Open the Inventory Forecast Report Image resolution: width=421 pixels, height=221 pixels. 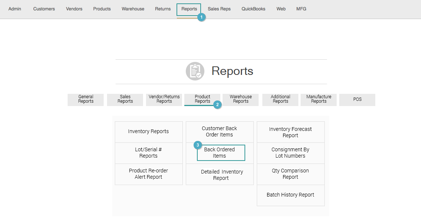click(x=291, y=132)
